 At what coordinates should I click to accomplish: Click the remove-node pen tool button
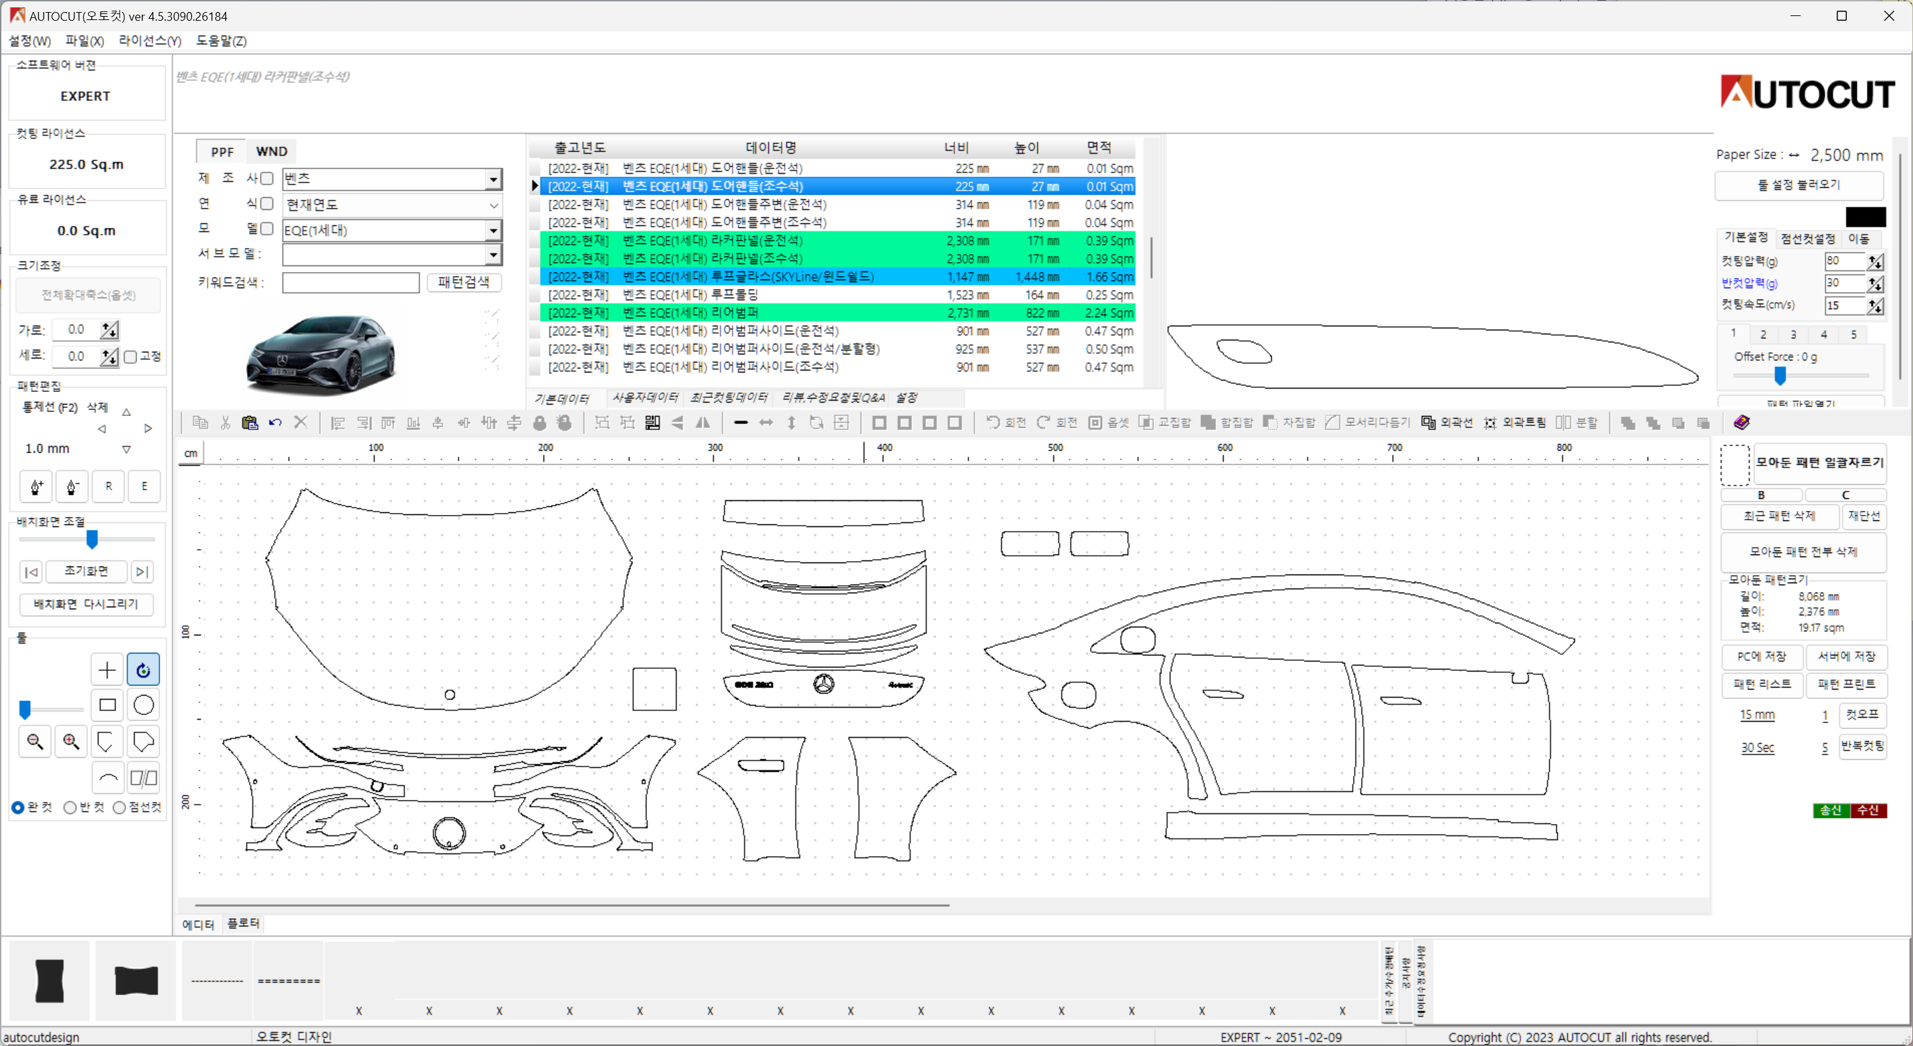pos(72,487)
